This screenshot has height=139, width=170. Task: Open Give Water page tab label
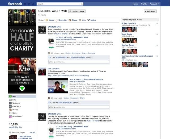coord(17,106)
